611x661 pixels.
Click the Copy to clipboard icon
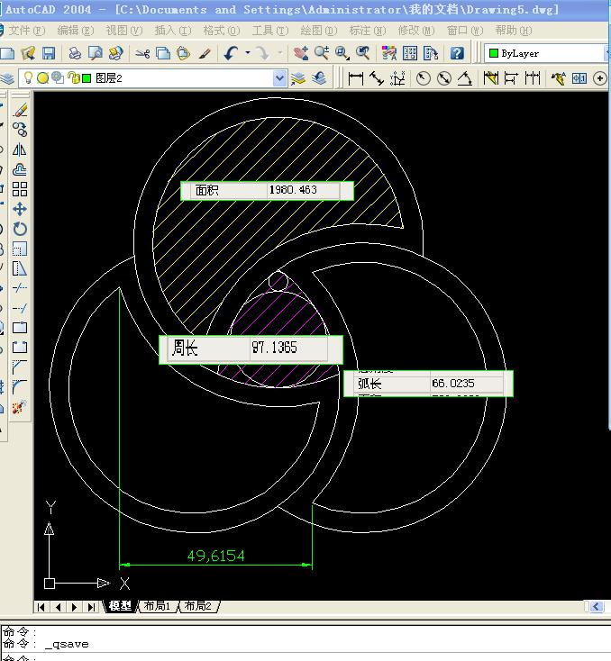[163, 53]
